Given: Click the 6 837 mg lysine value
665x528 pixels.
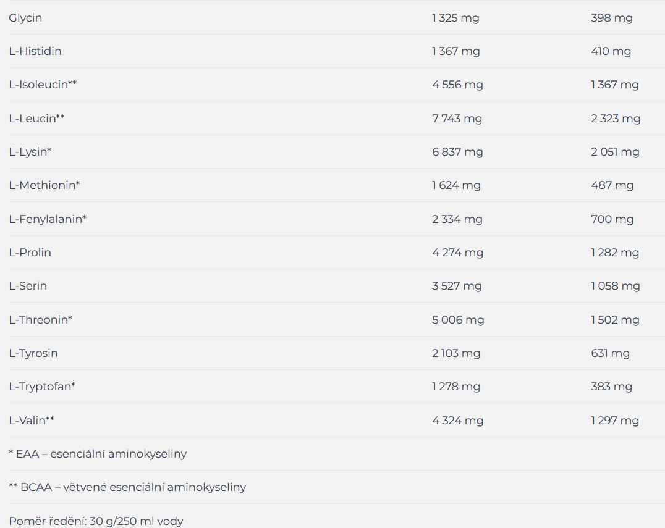Looking at the screenshot, I should tap(457, 152).
